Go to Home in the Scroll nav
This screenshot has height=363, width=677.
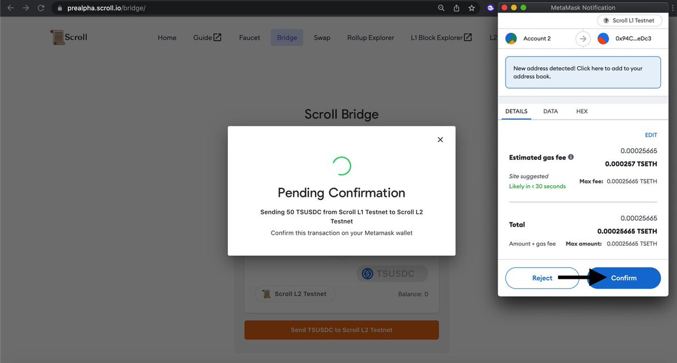167,38
